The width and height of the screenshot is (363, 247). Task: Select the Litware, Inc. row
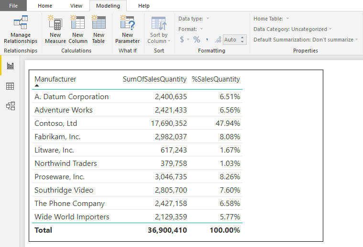pyautogui.click(x=137, y=150)
